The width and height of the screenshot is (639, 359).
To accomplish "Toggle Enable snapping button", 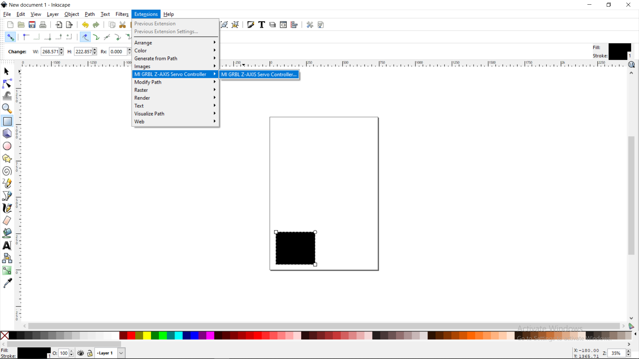I will pos(10,37).
